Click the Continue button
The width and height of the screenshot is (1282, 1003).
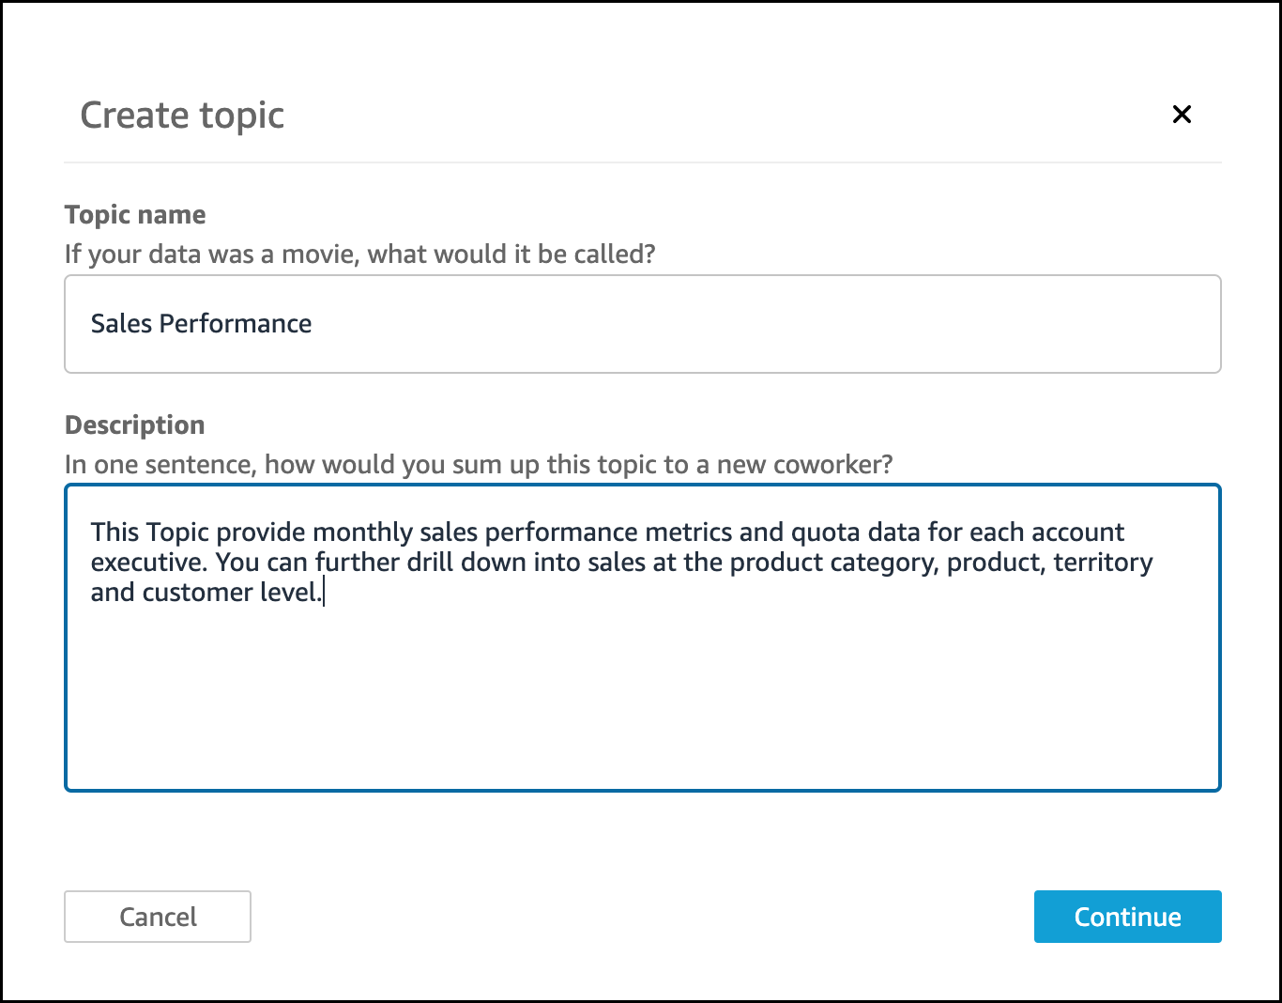point(1127,917)
